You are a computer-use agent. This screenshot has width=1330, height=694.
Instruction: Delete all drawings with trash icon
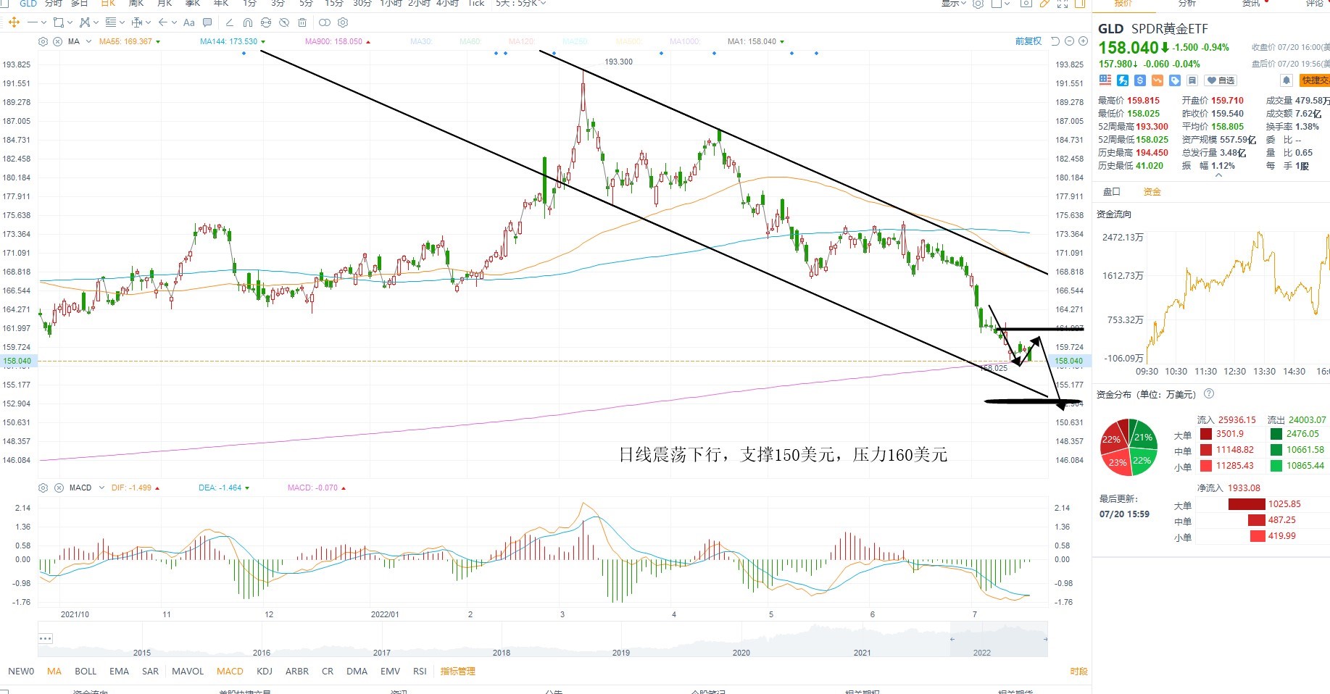[302, 22]
